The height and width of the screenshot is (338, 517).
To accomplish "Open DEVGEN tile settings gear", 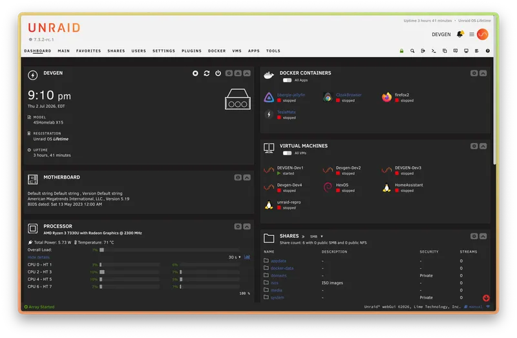I will point(229,73).
